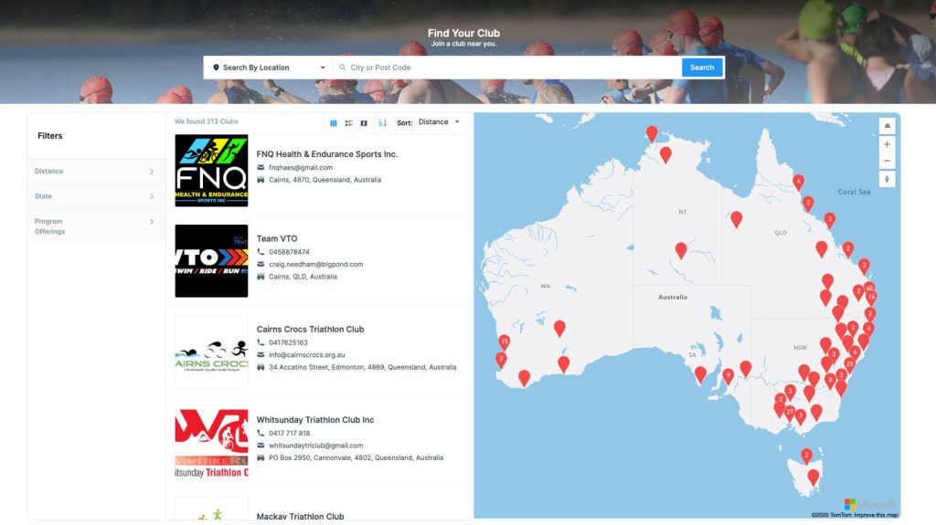This screenshot has width=936, height=525.
Task: Open Cairns Crocs Triathlon Club listing
Action: click(x=311, y=330)
